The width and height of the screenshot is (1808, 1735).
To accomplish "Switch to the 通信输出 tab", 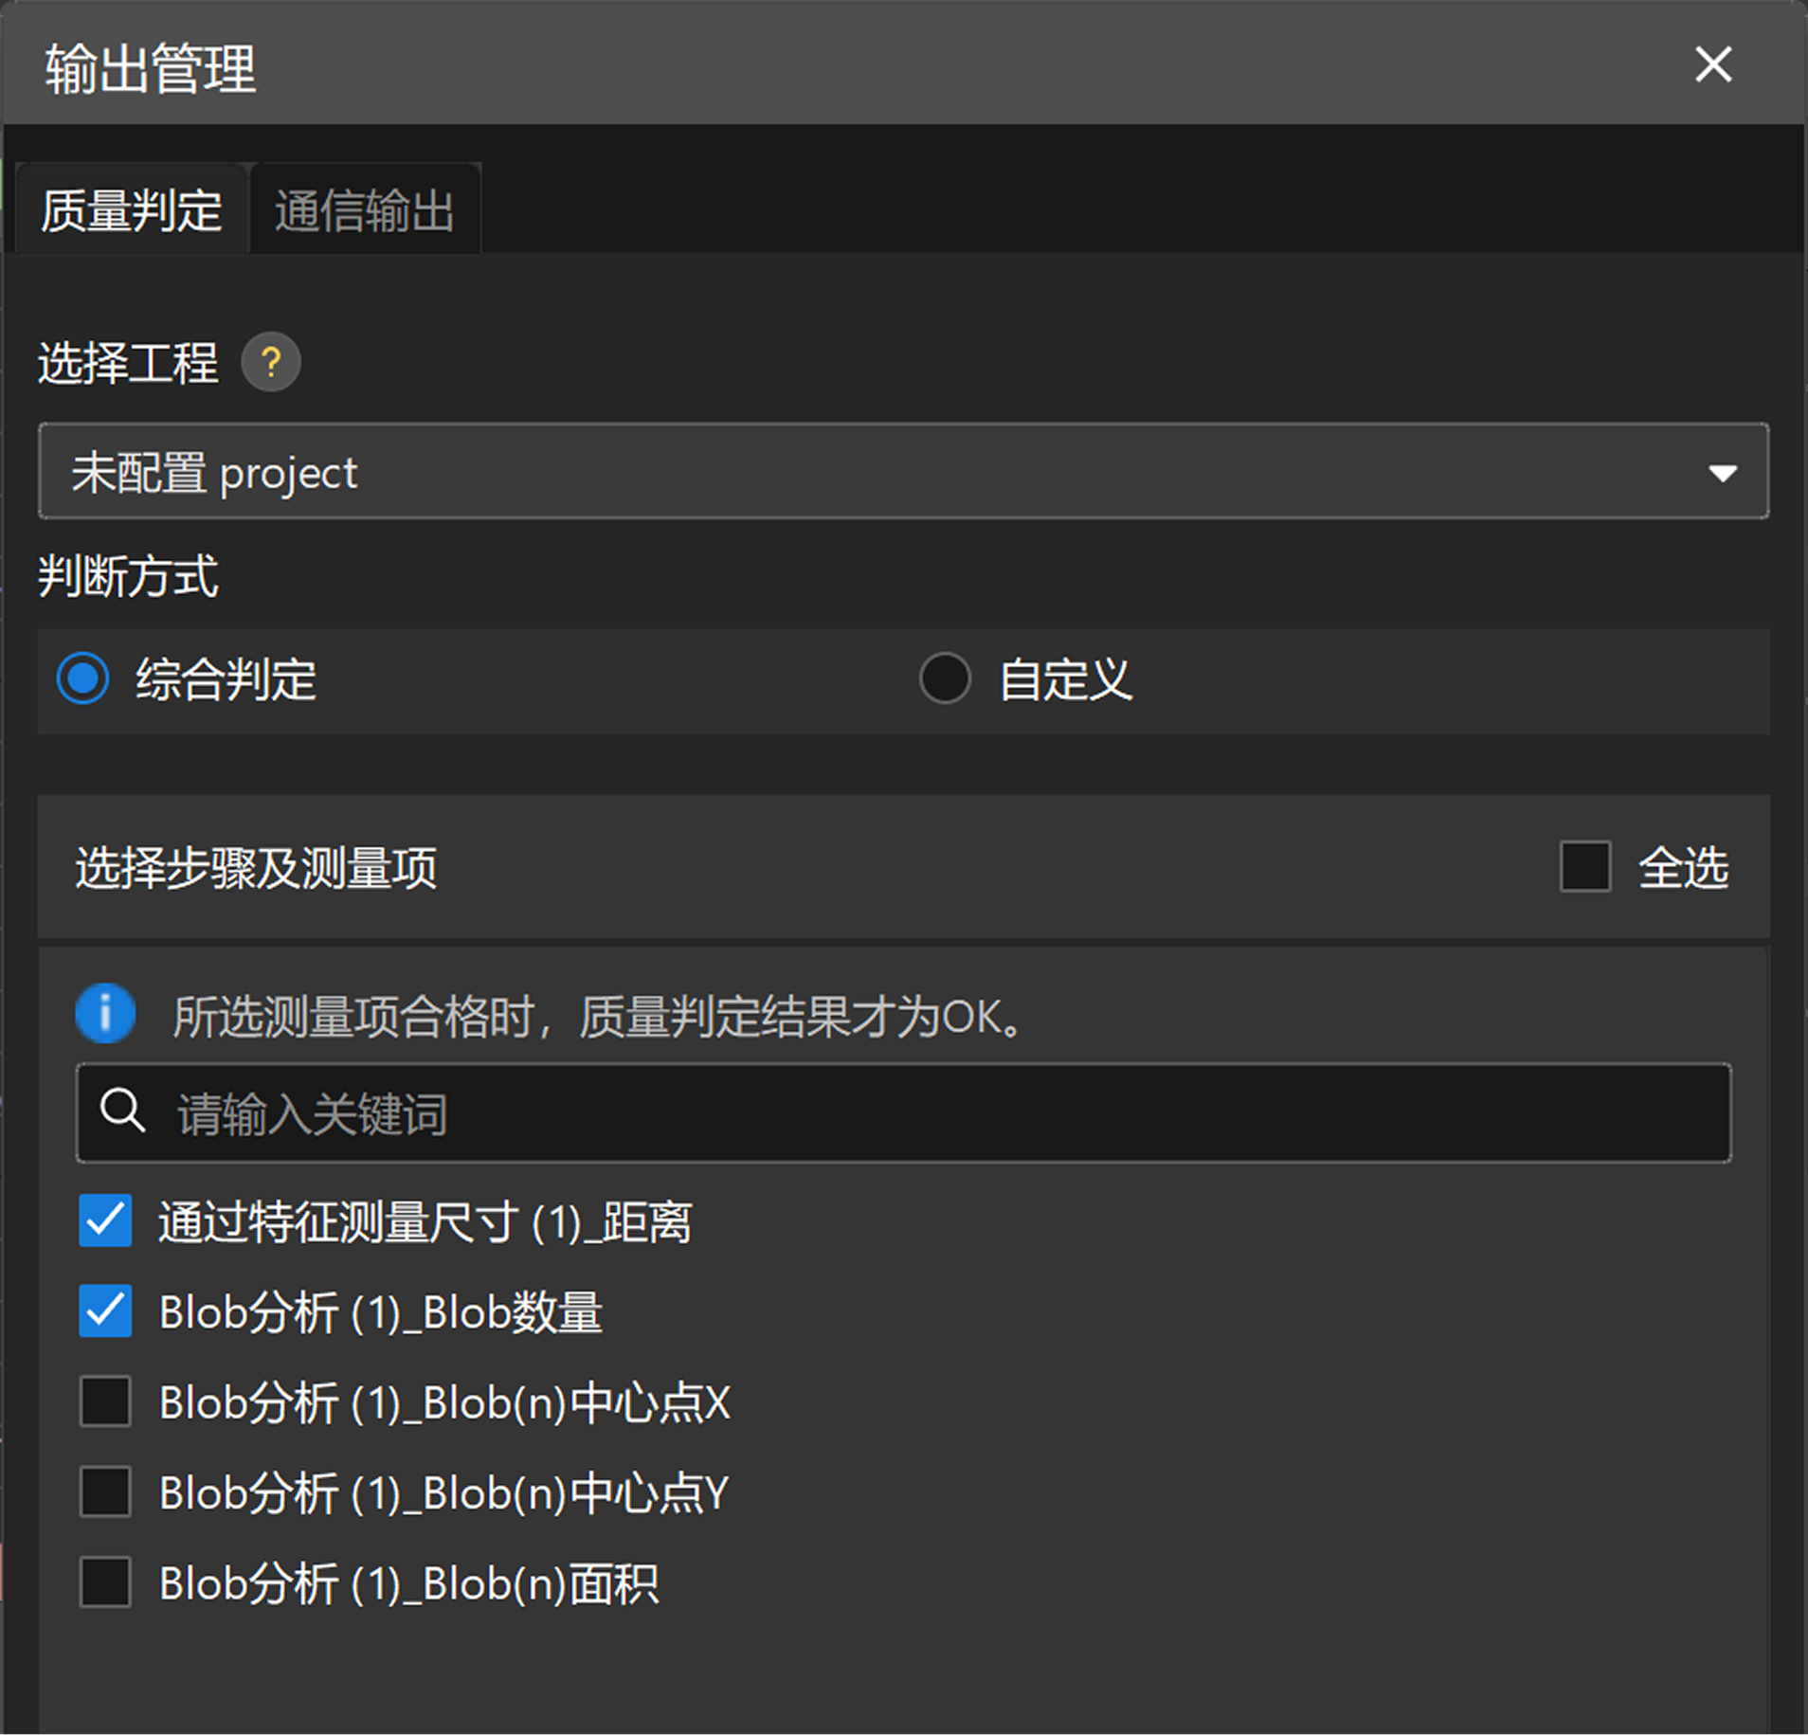I will coord(365,210).
